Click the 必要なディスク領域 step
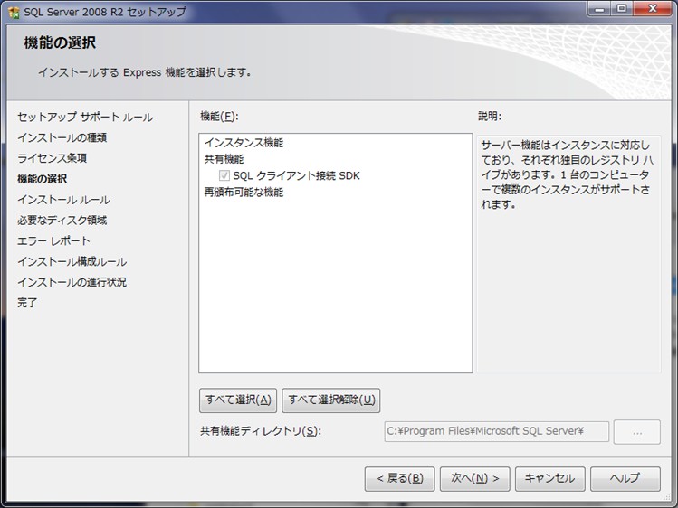The height and width of the screenshot is (508, 678). [62, 221]
